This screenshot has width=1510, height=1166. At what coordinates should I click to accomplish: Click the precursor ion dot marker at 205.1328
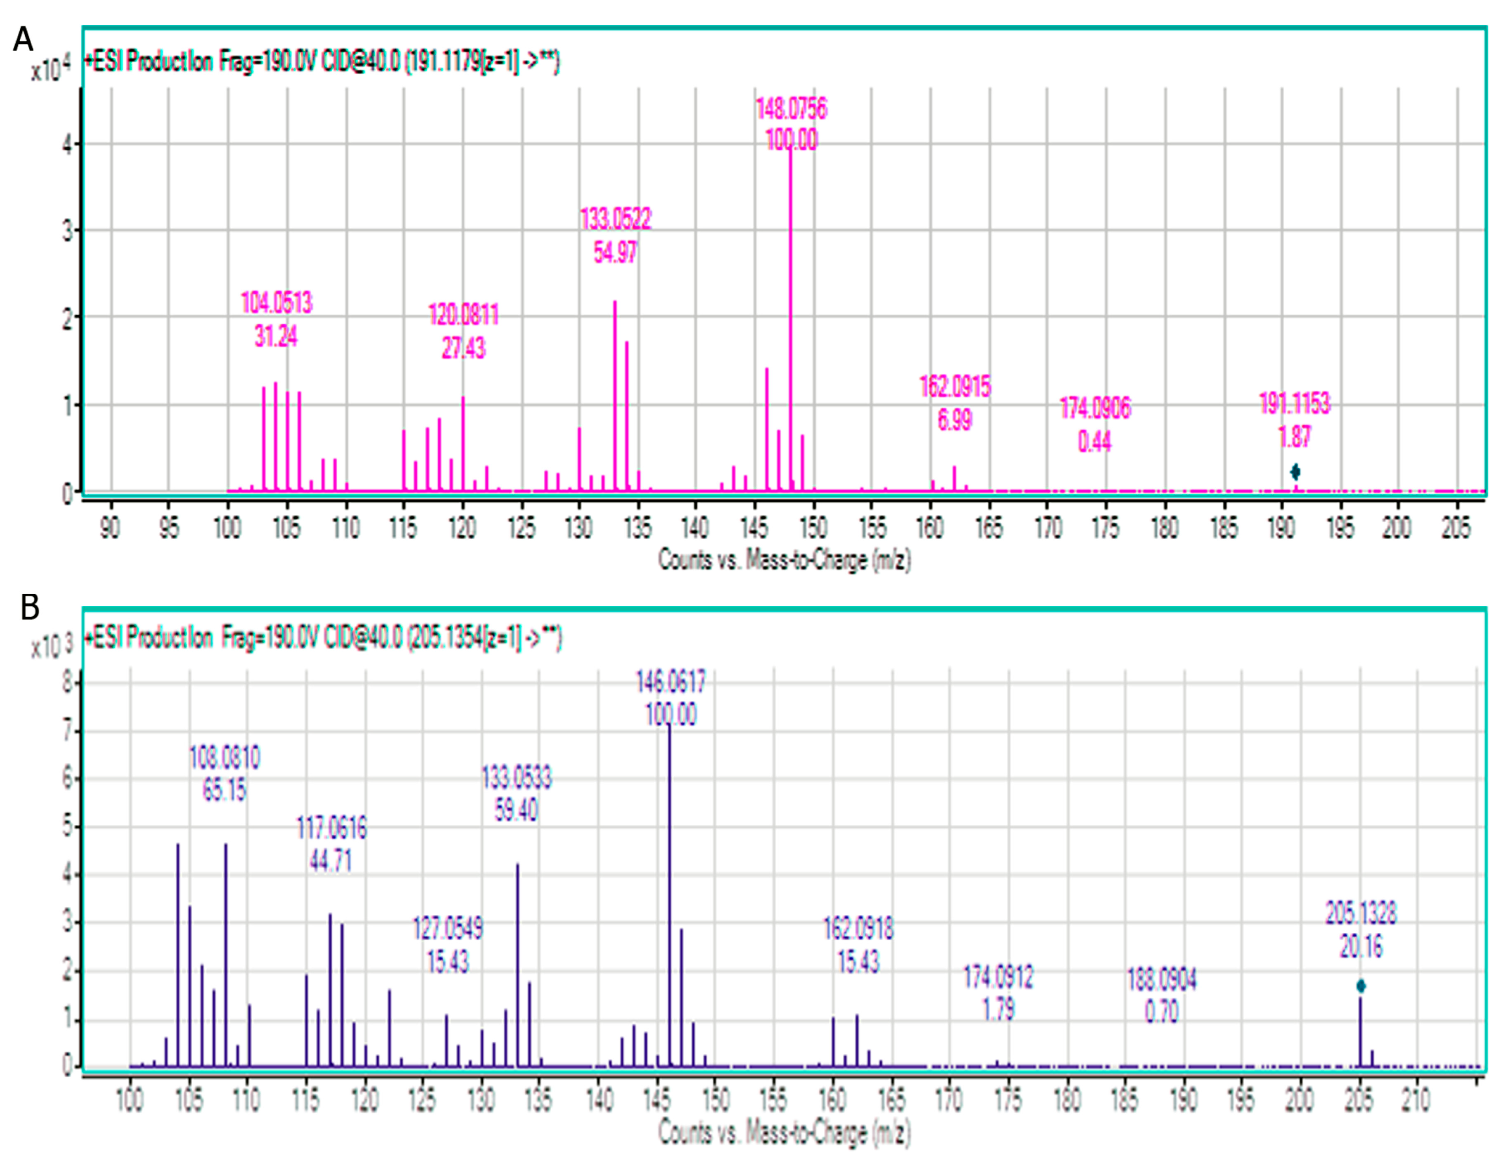[x=1361, y=986]
